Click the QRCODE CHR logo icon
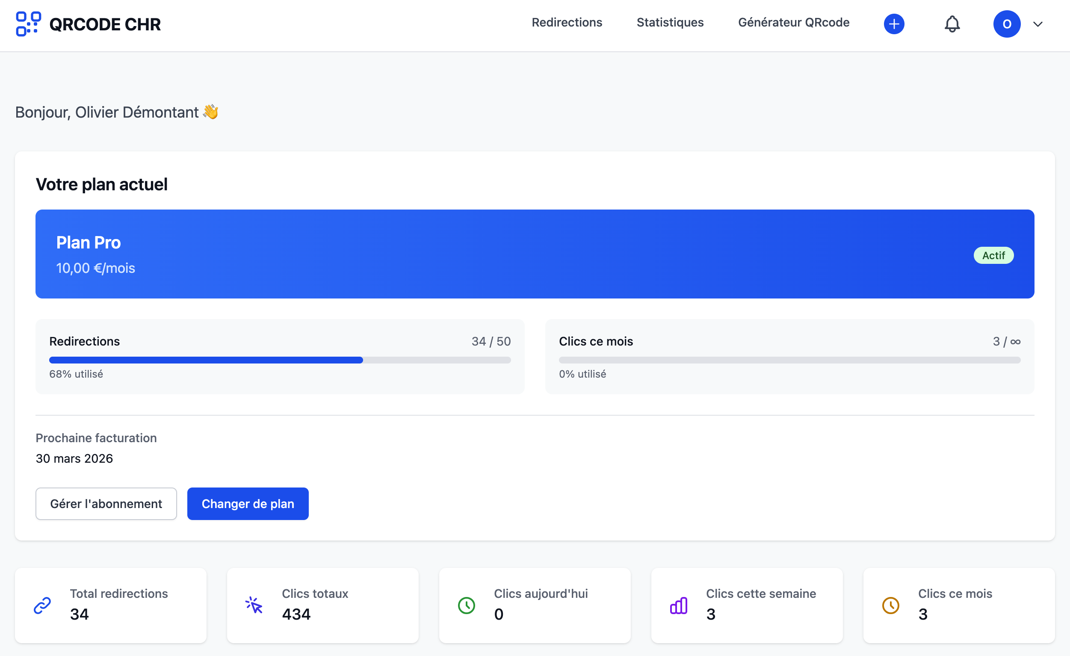Viewport: 1070px width, 656px height. [28, 24]
